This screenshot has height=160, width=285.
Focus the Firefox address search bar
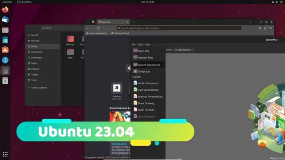(179, 28)
